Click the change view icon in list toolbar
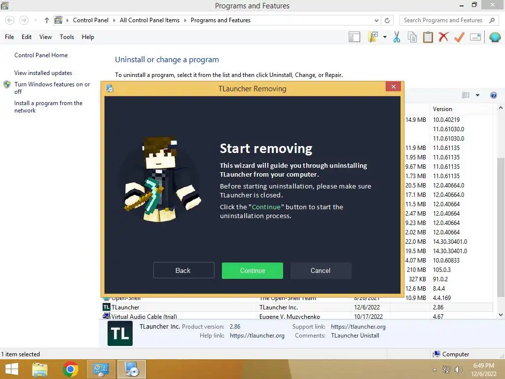This screenshot has width=505, height=379. pos(466,95)
